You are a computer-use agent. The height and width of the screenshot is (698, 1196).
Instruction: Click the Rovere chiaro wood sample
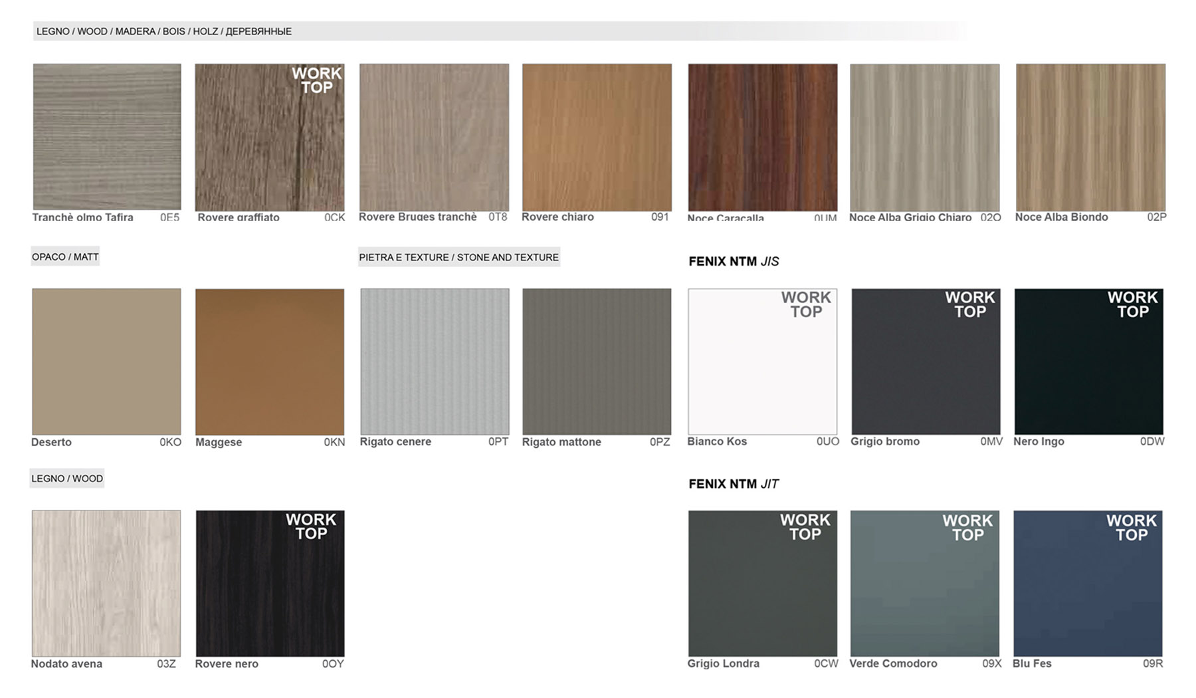(597, 137)
